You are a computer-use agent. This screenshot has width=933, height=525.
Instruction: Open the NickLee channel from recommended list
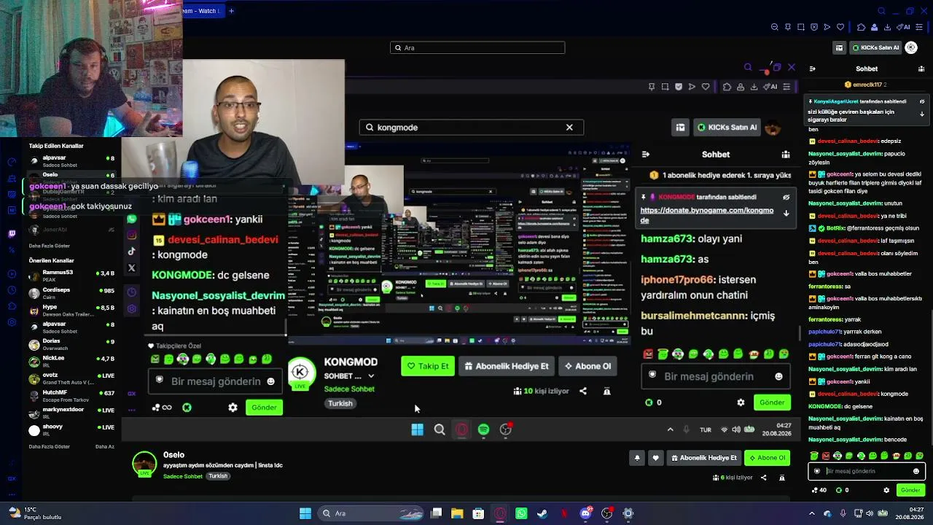[x=72, y=361]
